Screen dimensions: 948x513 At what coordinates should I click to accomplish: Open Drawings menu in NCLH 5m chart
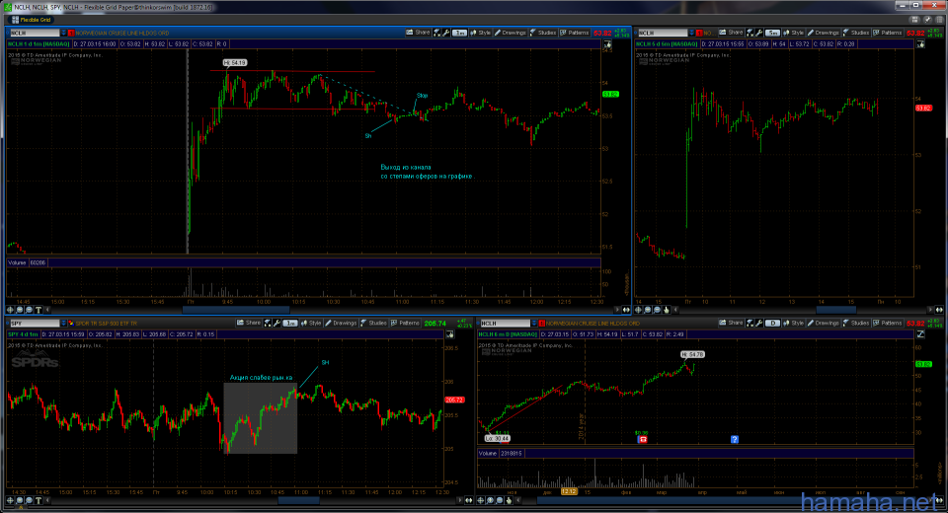click(x=823, y=33)
